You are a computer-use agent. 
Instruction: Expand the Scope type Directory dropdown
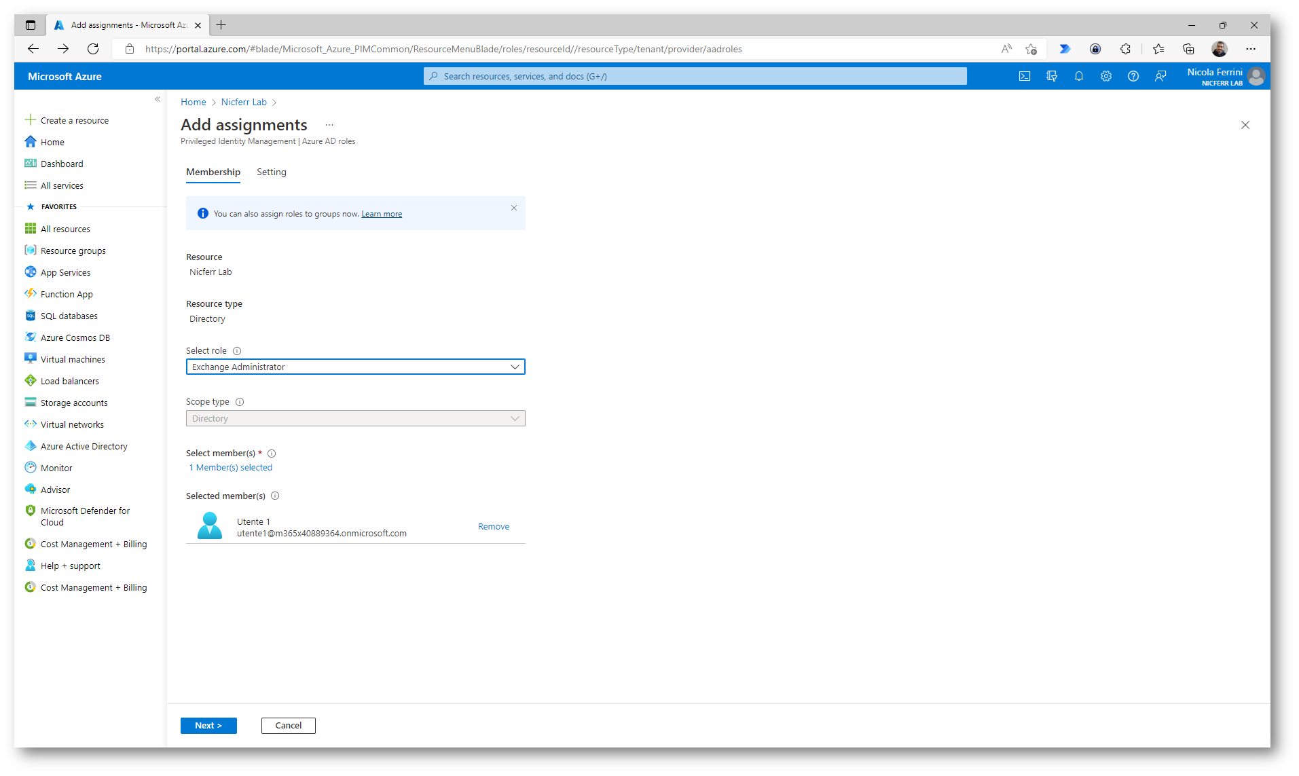pos(356,419)
